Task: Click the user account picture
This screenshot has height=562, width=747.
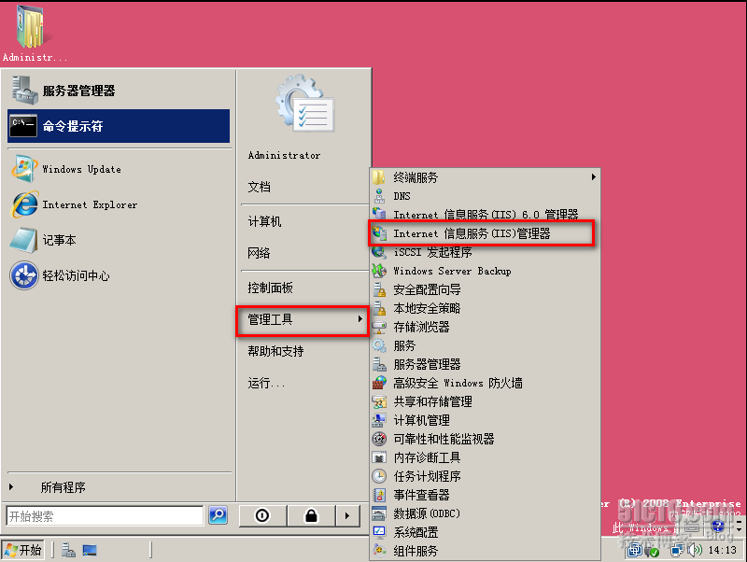Action: 305,104
